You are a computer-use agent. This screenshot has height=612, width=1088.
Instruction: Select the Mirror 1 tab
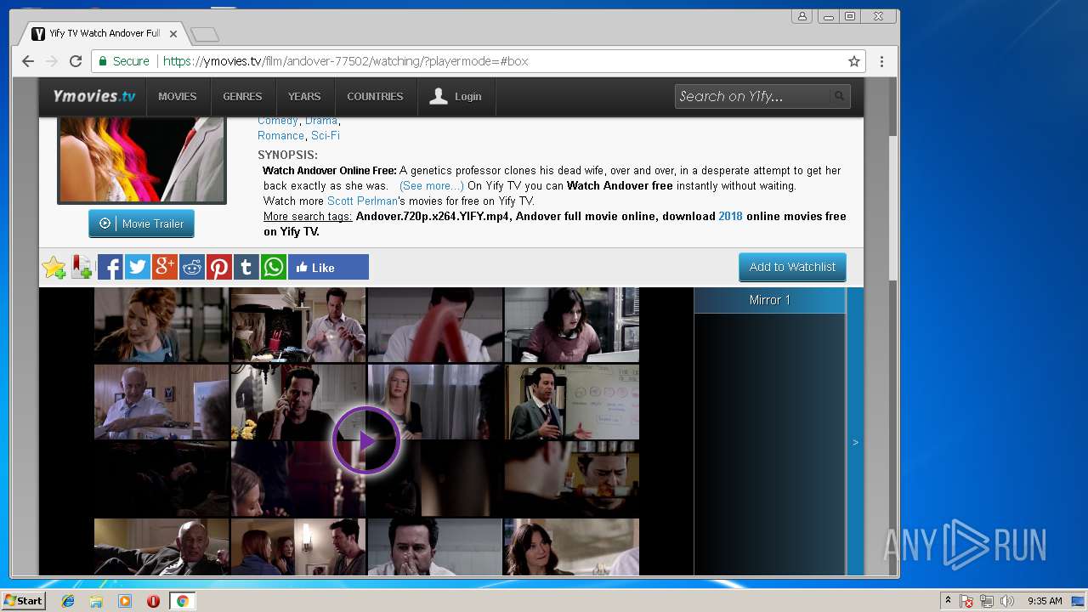point(770,300)
